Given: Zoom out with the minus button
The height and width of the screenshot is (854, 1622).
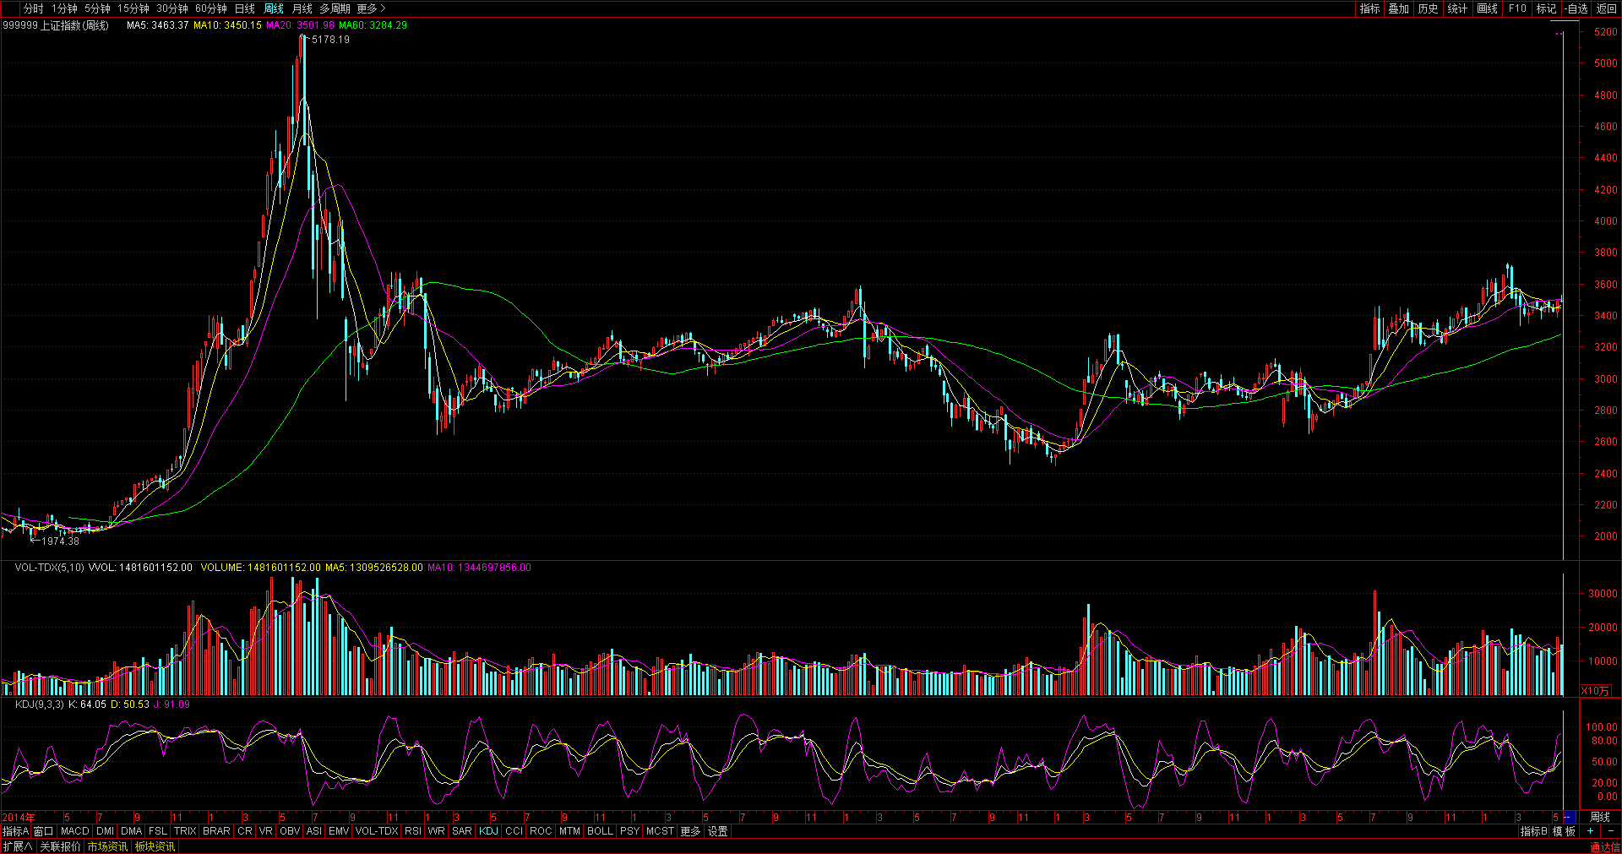Looking at the screenshot, I should click(x=1610, y=831).
